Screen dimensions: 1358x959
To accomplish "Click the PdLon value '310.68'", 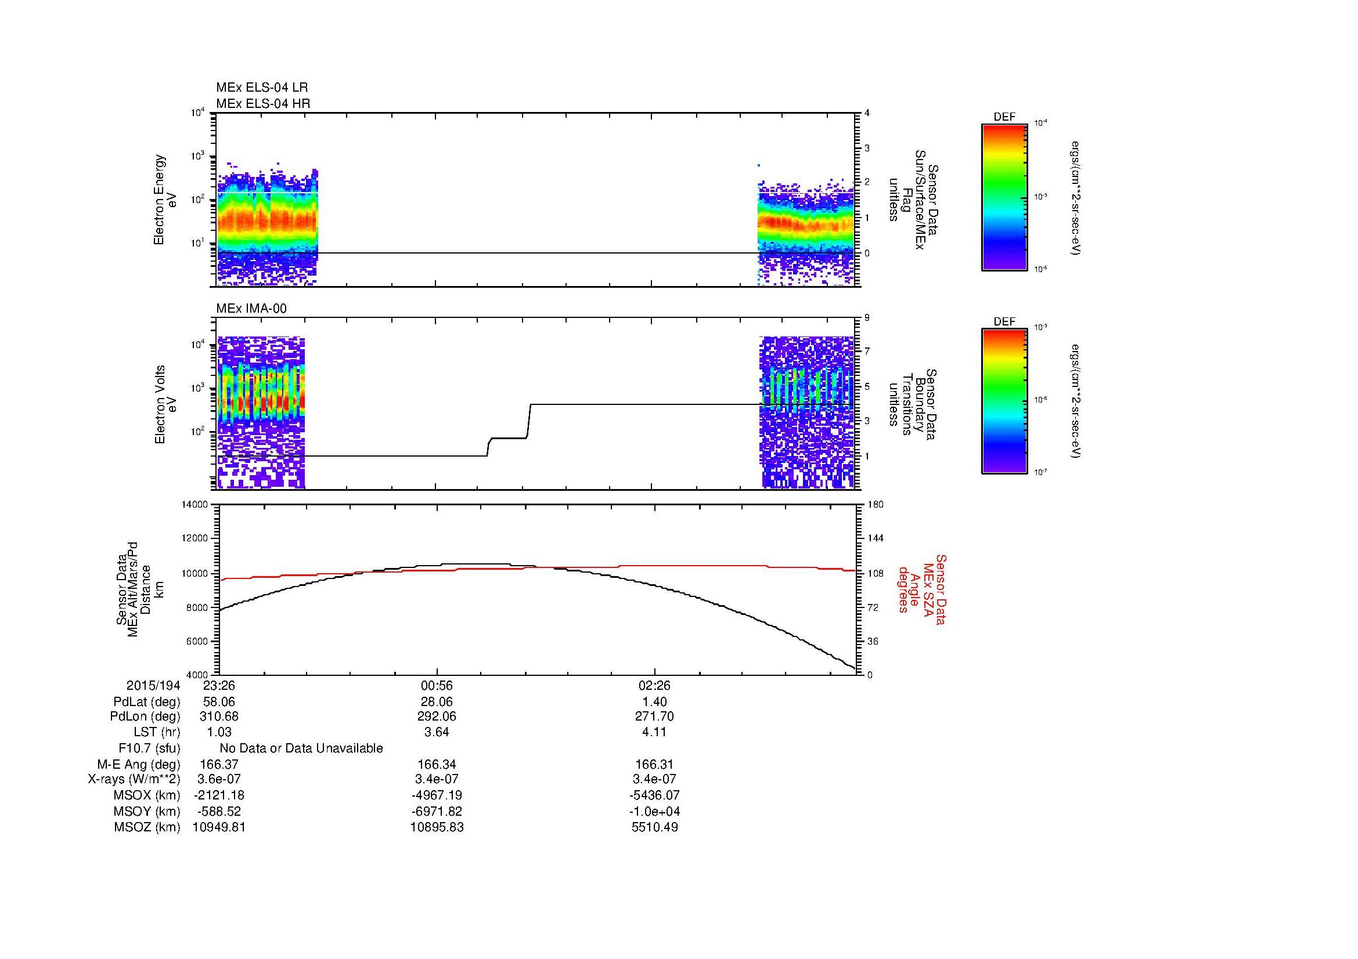I will (x=219, y=716).
